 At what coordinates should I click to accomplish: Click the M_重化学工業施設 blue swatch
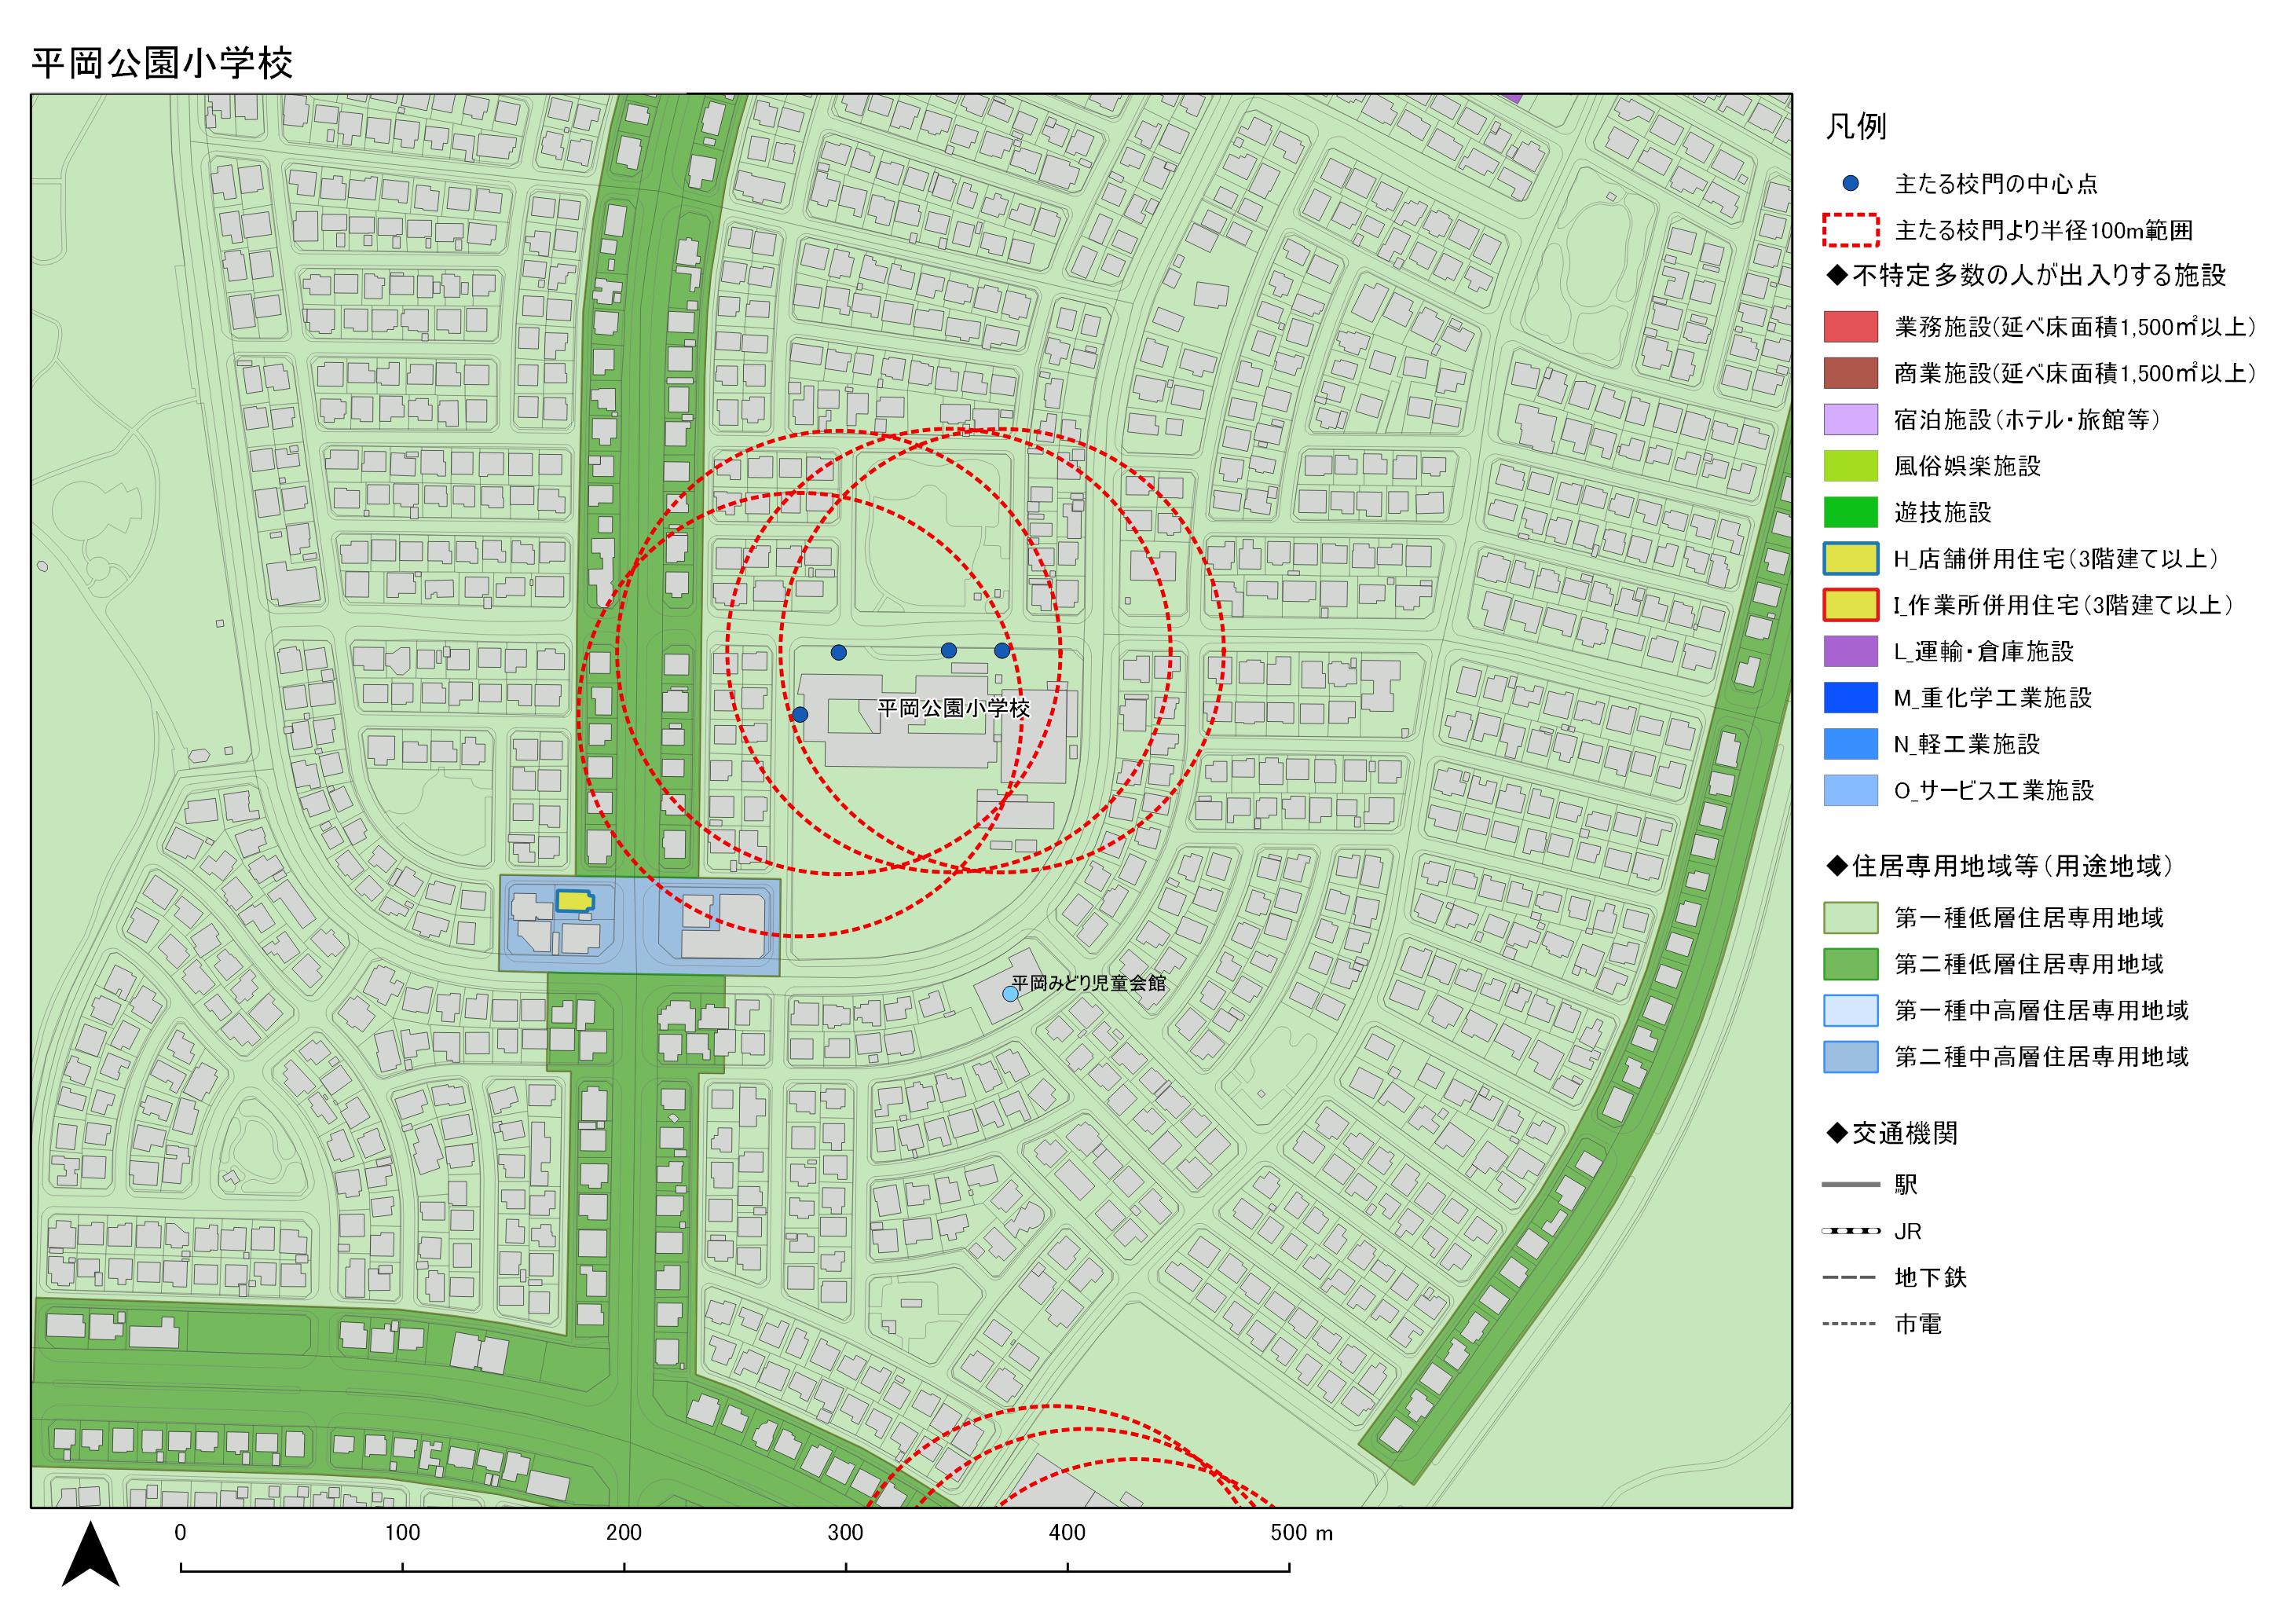coord(1851,697)
